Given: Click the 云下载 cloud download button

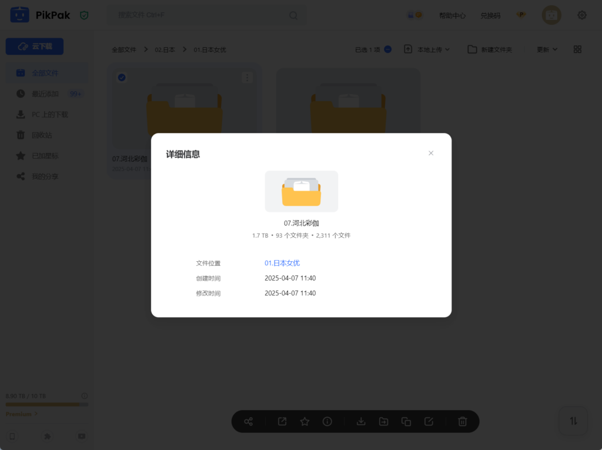Looking at the screenshot, I should (35, 46).
